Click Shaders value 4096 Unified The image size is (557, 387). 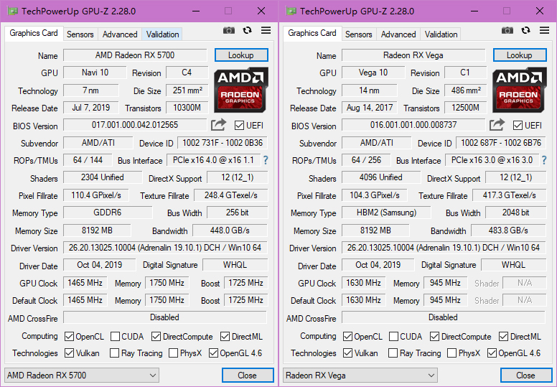coord(381,177)
